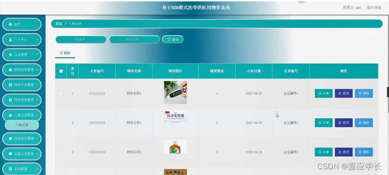389x175 pixels.
Task: Expand the 出库记录管理 chevron
Action: [37, 154]
